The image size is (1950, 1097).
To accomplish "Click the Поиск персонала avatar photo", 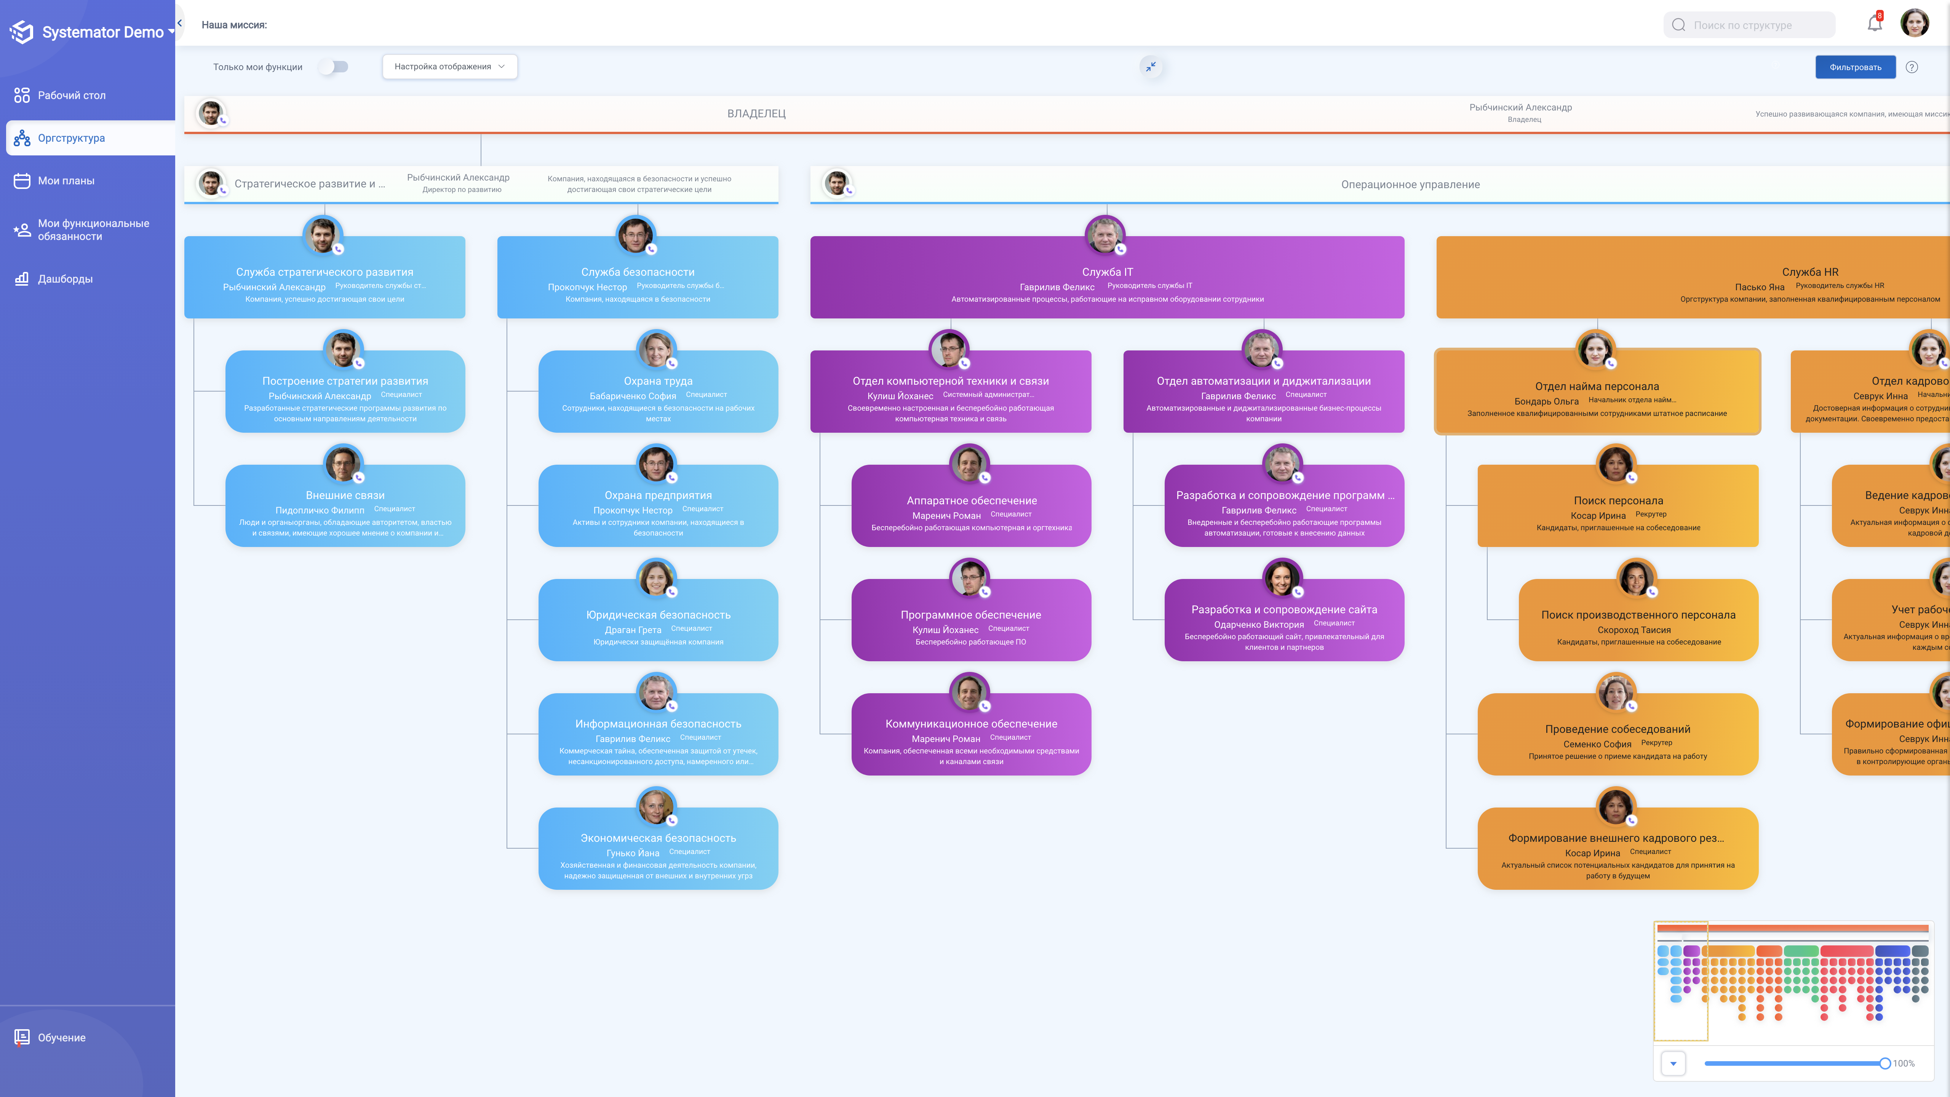I will pyautogui.click(x=1616, y=464).
